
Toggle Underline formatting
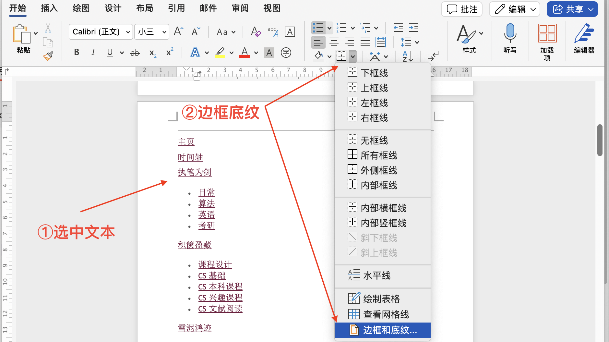click(110, 52)
